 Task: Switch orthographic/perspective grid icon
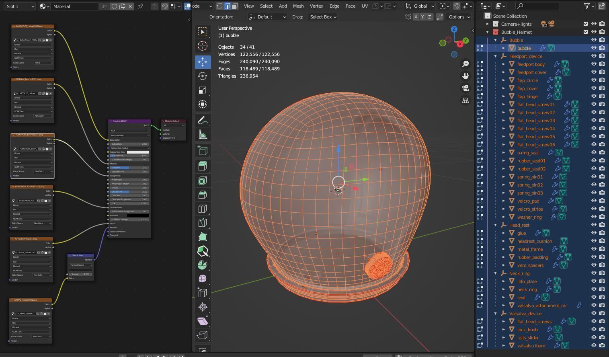click(x=465, y=100)
